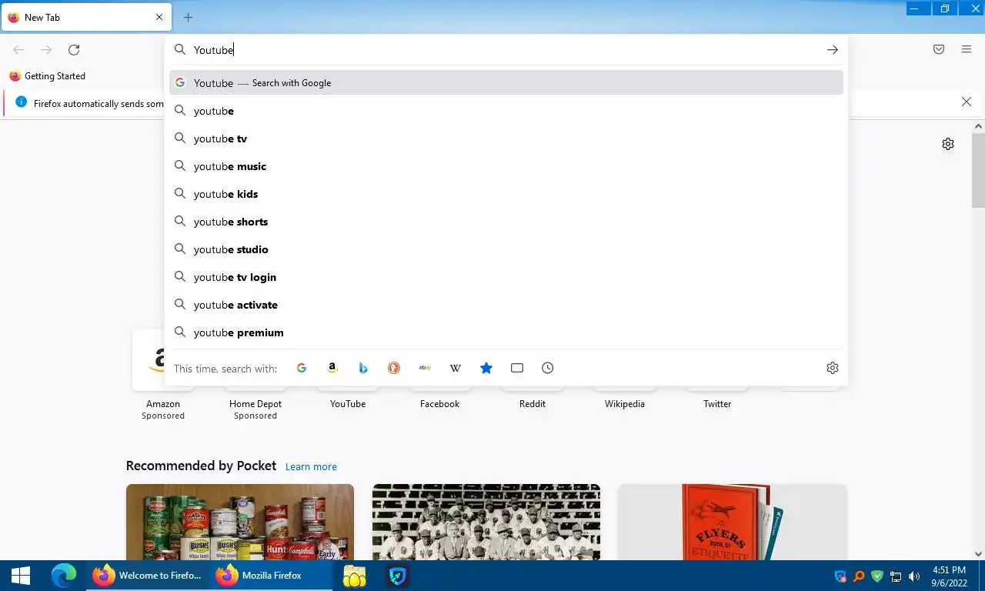
Task: Switch to the New Tab tab
Action: pos(85,17)
